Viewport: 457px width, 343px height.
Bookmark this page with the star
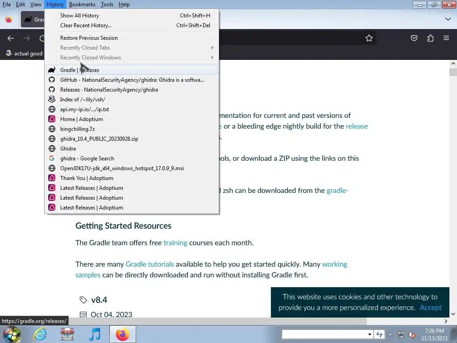click(x=369, y=38)
